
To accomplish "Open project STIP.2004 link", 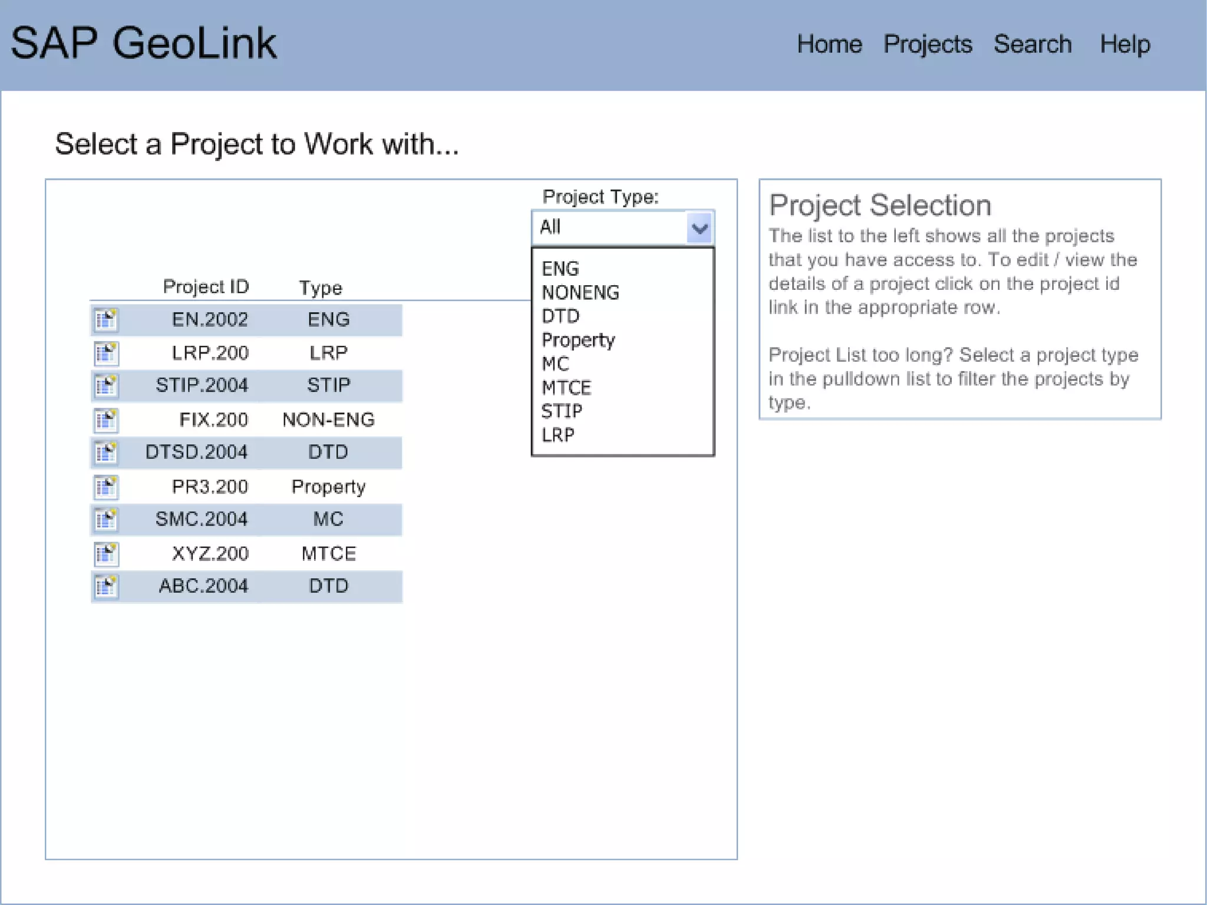I will (x=202, y=385).
